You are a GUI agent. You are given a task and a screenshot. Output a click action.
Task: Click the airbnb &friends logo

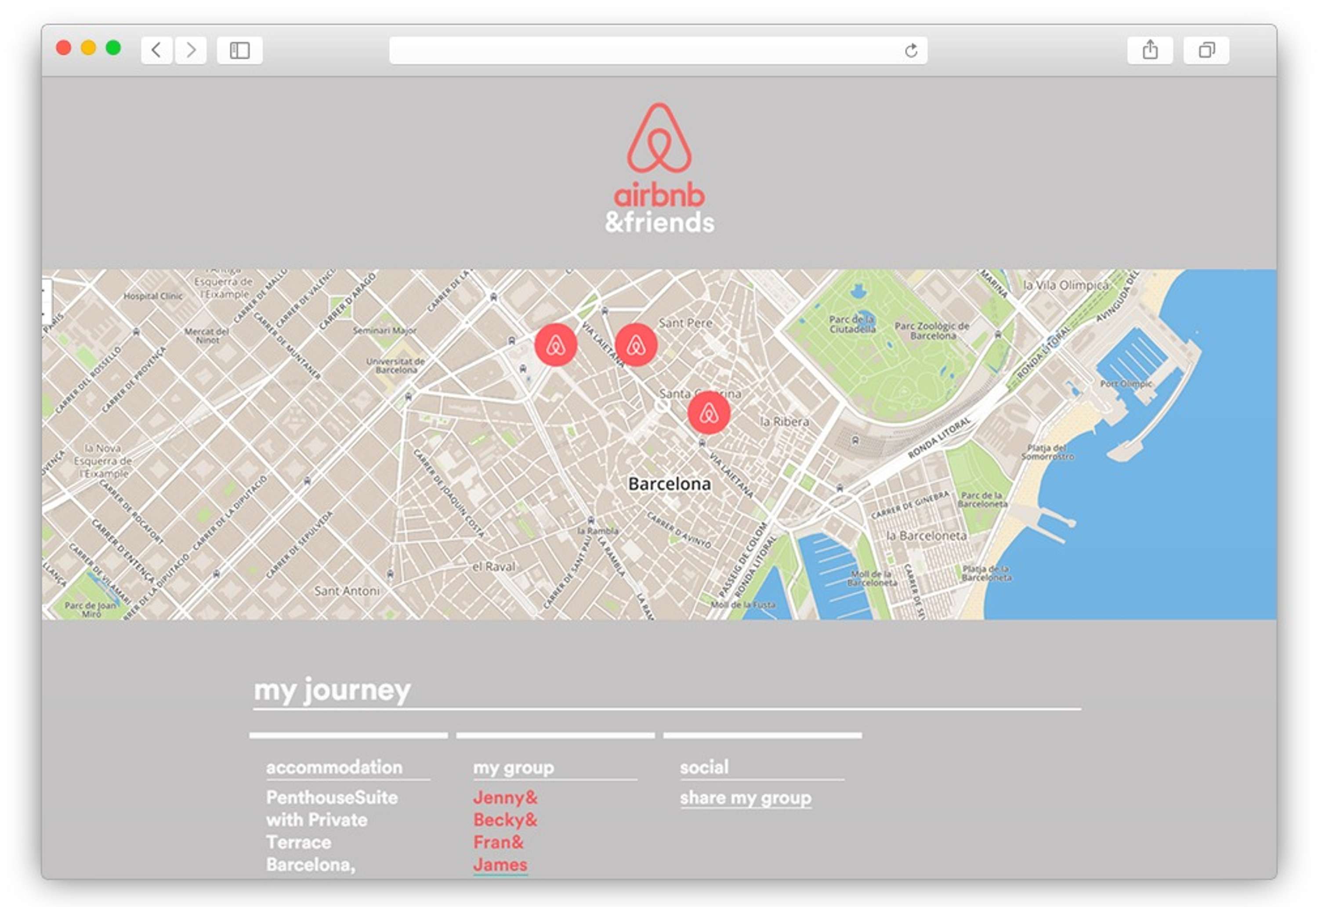point(659,168)
